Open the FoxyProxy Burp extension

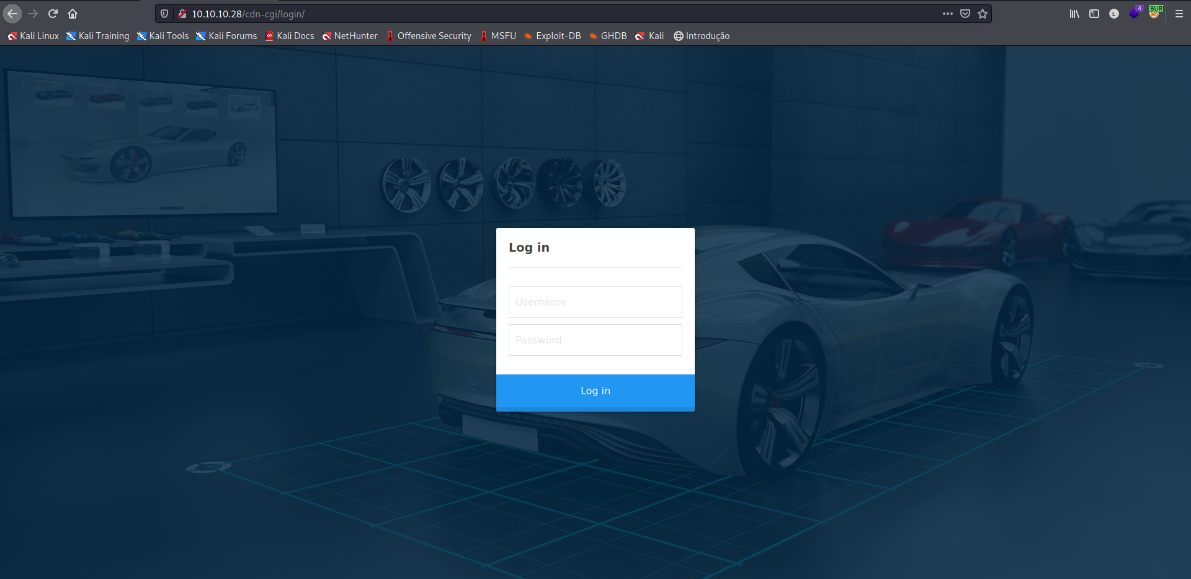point(1155,13)
